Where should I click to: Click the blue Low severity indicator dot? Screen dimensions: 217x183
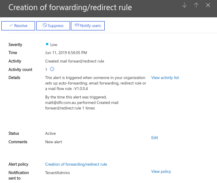click(47, 44)
